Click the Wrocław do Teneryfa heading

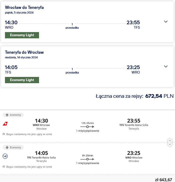[24, 7]
